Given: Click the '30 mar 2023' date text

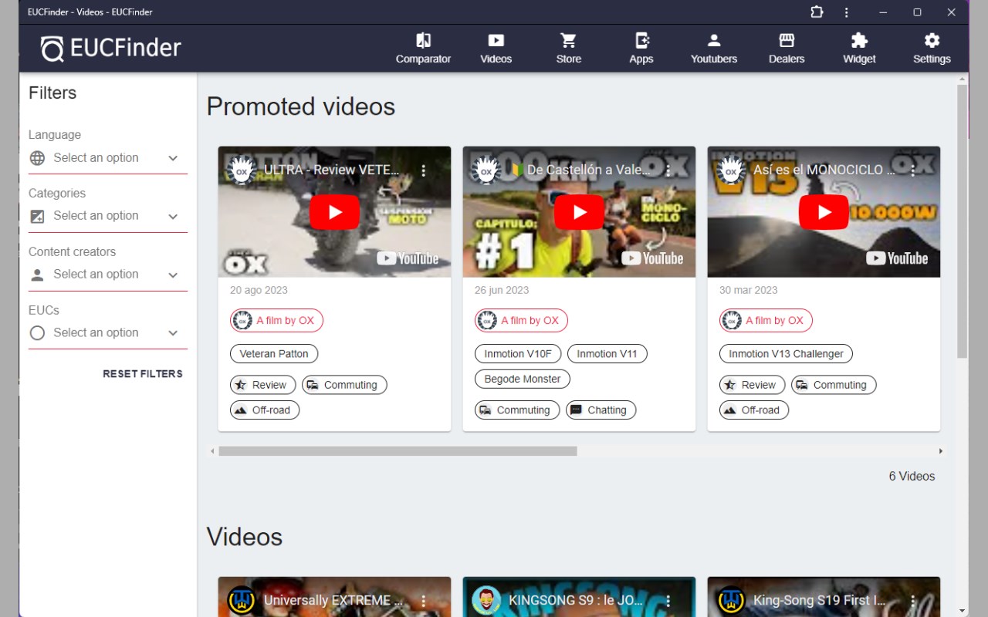Looking at the screenshot, I should point(748,291).
